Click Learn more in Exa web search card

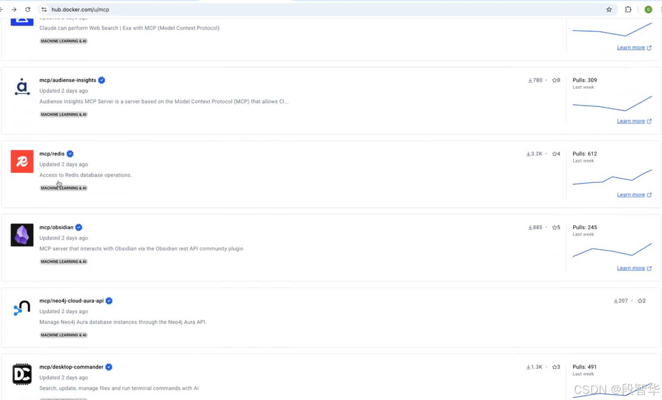tap(634, 48)
